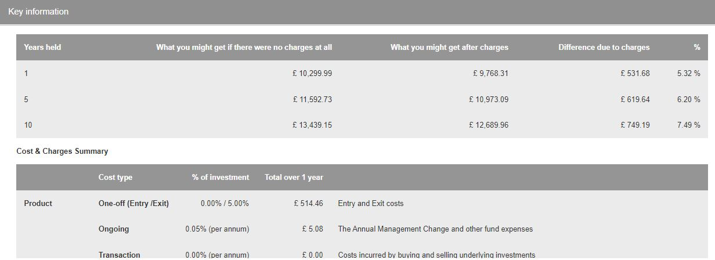Select the Years held column header
This screenshot has width=715, height=260.
click(42, 48)
